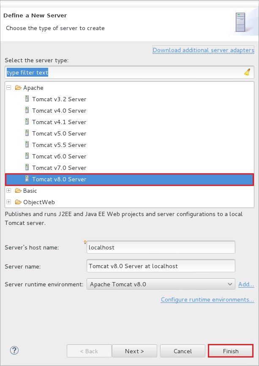259x366 pixels.
Task: Click the broom clear-filter icon
Action: point(247,72)
